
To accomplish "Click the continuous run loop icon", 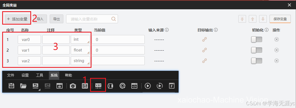I will [x=160, y=86].
